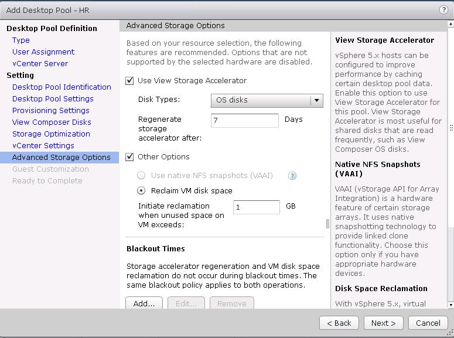
Task: Navigate to vCenter Server step
Action: click(40, 64)
